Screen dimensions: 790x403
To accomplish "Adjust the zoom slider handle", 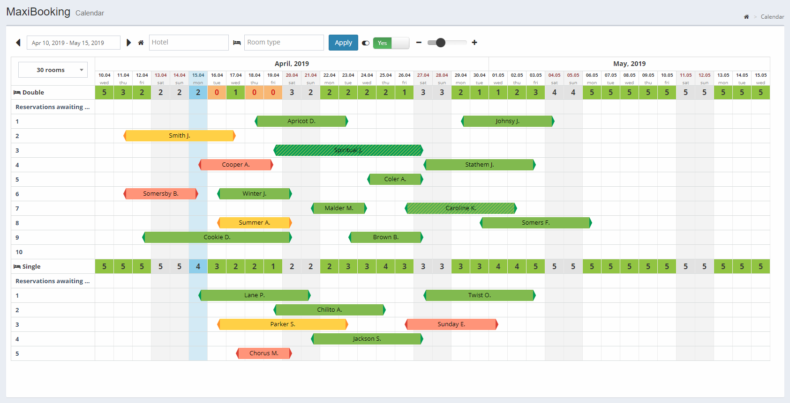I will (440, 43).
